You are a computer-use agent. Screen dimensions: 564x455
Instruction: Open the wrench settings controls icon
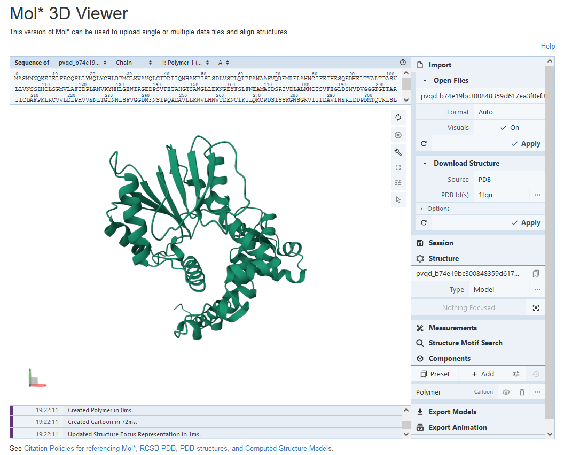(398, 152)
